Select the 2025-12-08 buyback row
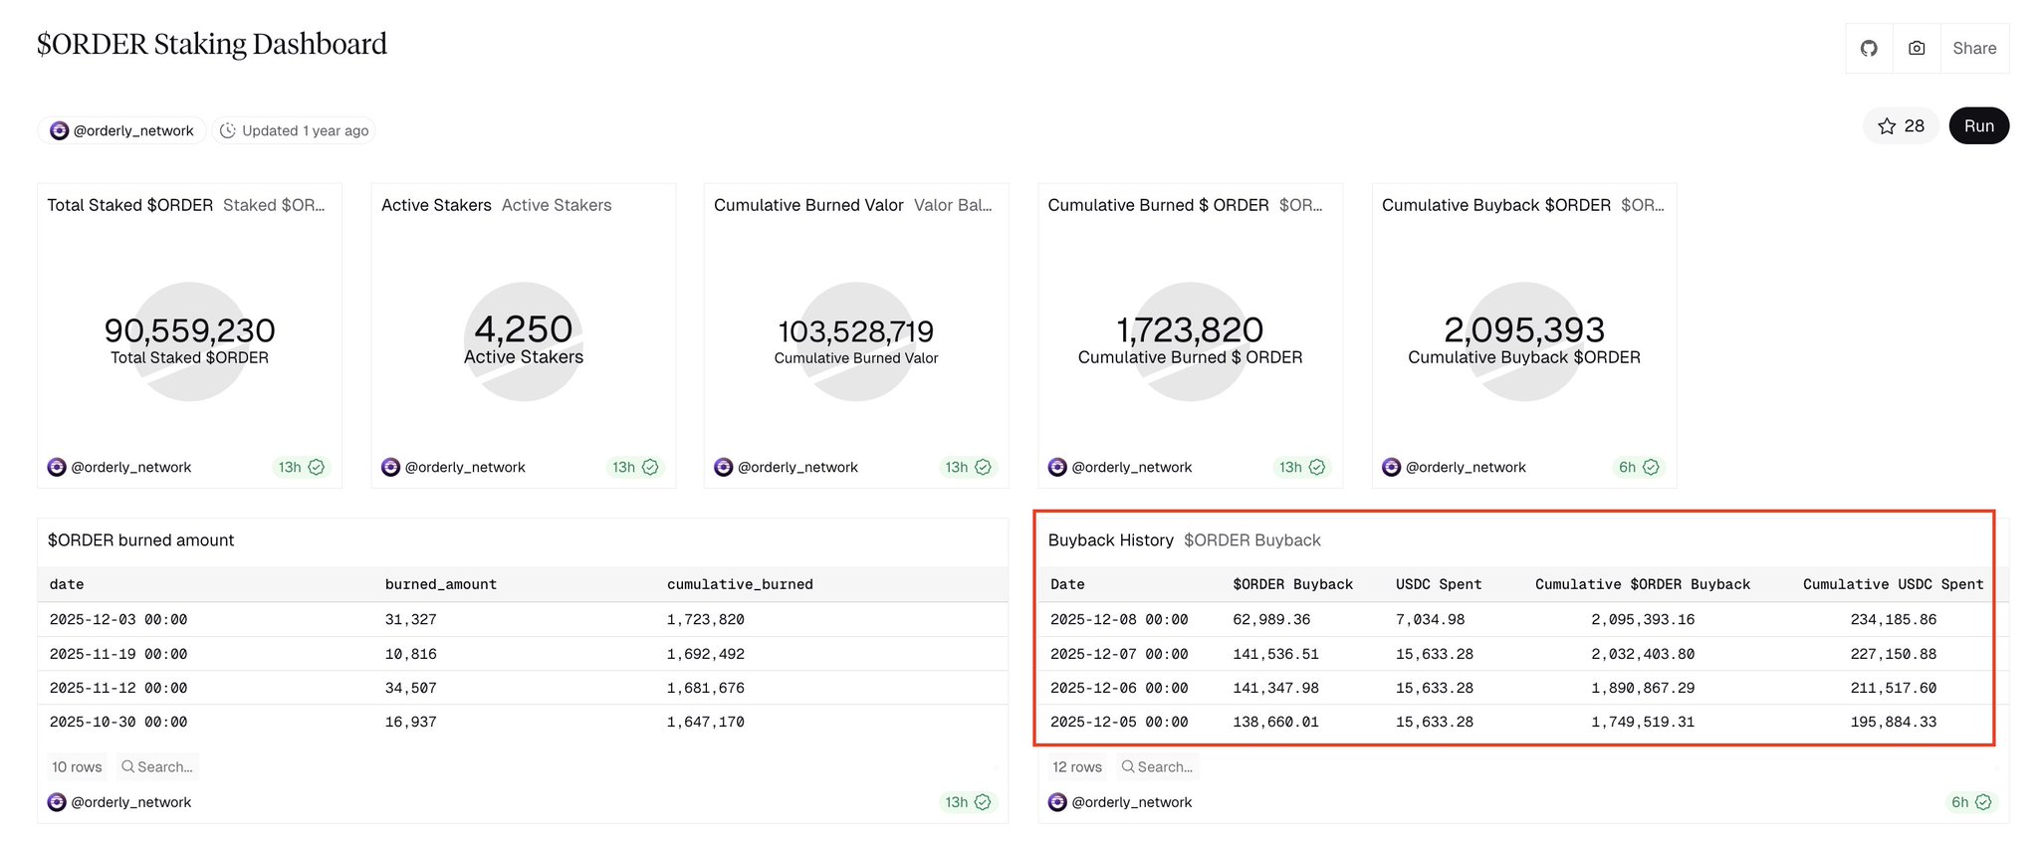Screen dimensions: 2039x847 pos(1118,619)
